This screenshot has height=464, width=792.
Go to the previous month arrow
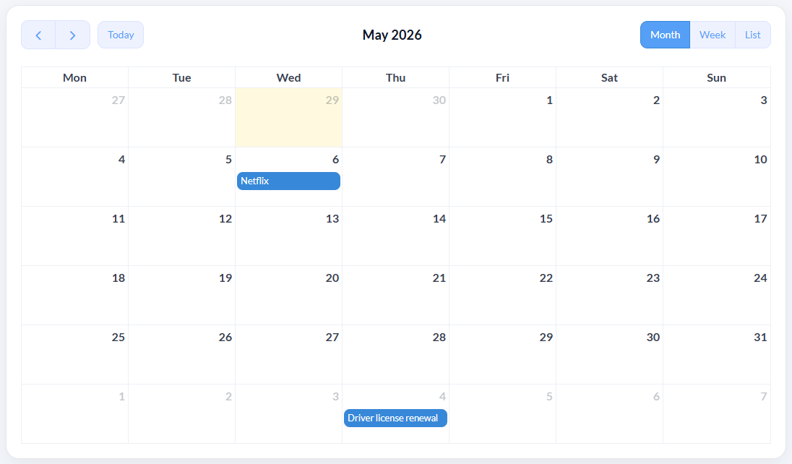coord(38,35)
